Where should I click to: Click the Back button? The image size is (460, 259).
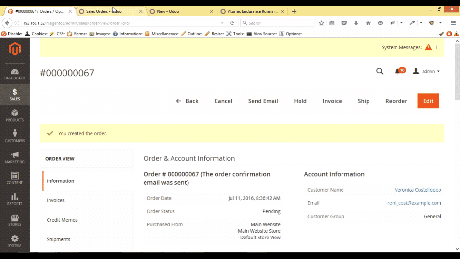click(187, 101)
